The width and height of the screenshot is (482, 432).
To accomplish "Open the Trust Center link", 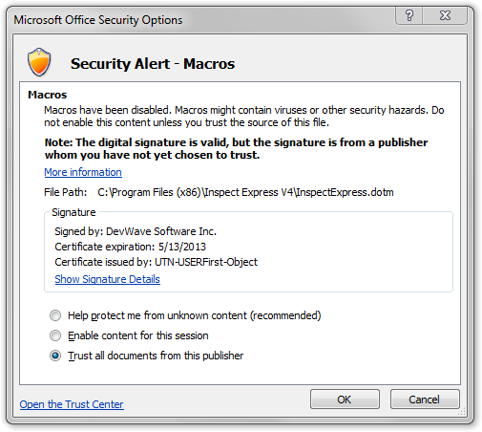I will point(72,404).
